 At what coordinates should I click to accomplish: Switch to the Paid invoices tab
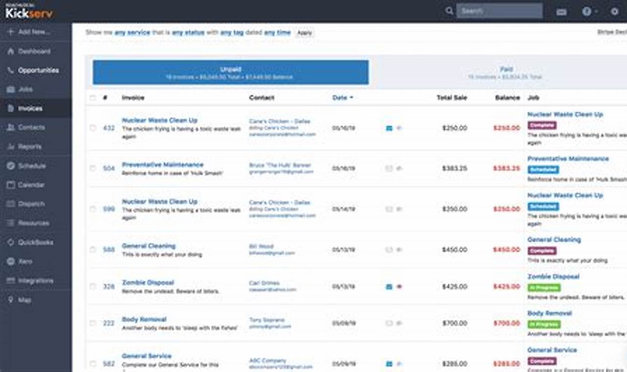coord(506,72)
